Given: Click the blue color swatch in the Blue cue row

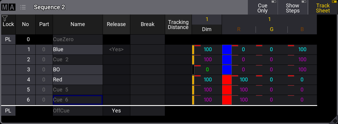Looking at the screenshot, I should tap(227, 50).
